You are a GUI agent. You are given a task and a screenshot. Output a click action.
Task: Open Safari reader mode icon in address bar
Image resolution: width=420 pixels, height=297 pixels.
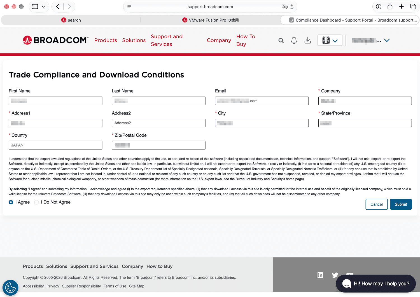point(129,7)
